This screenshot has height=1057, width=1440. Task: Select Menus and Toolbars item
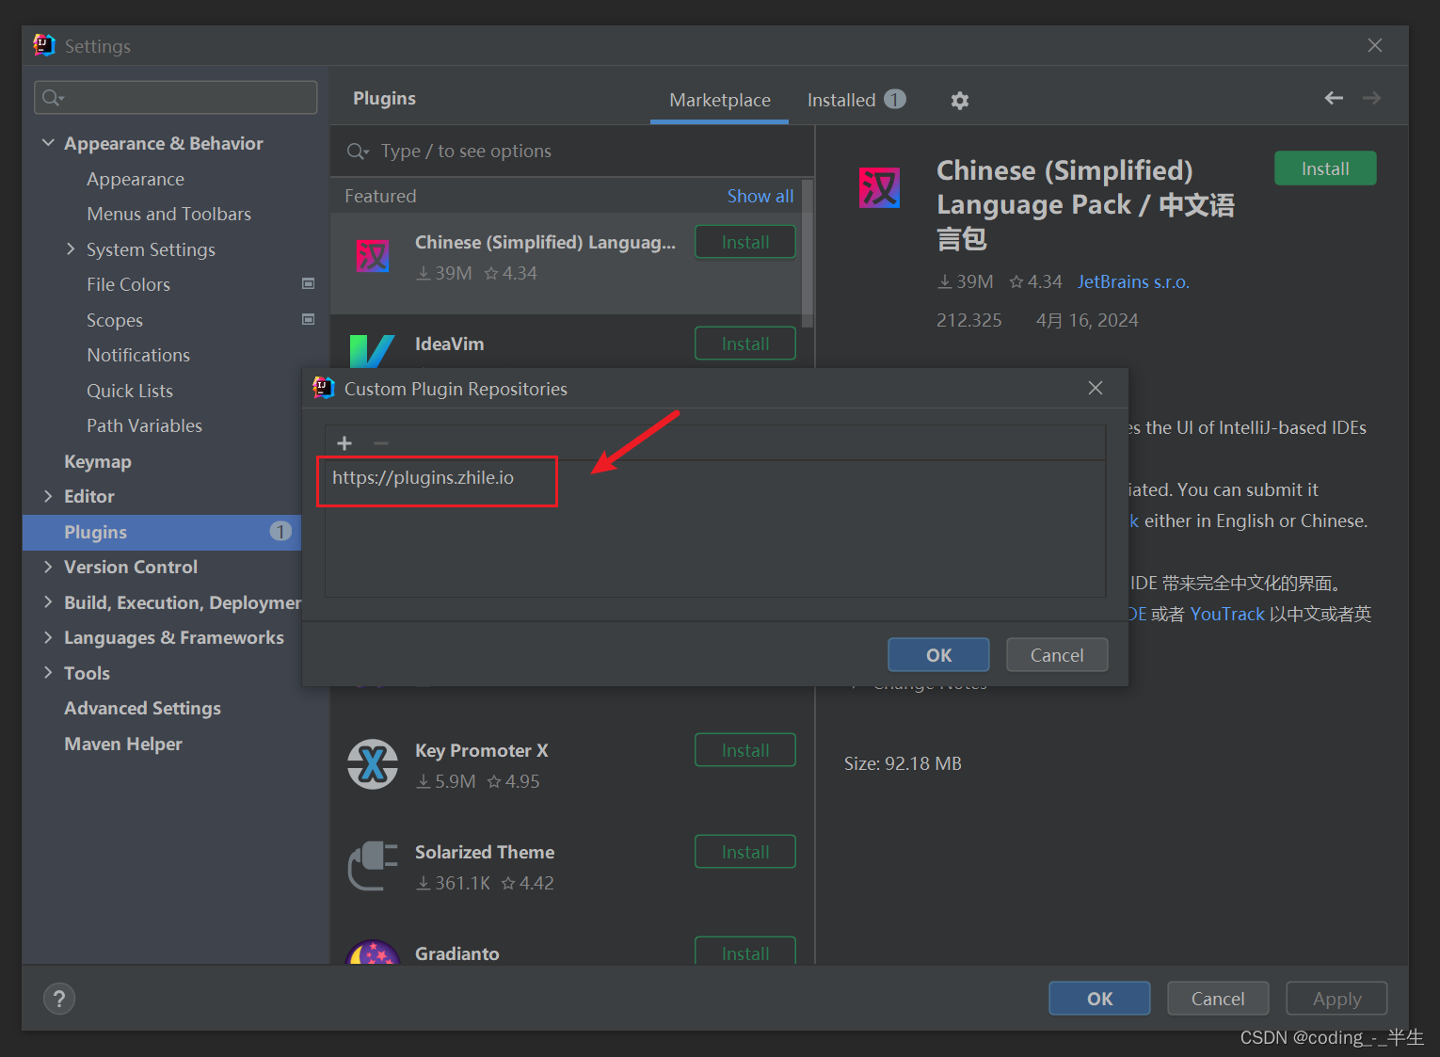[168, 214]
